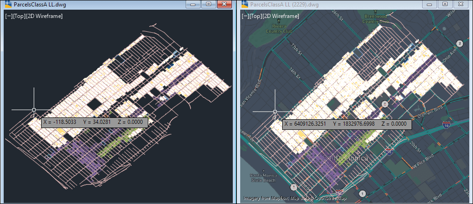The width and height of the screenshot is (473, 204).
Task: Open the [-] viewport controls in right window
Action: 245,16
